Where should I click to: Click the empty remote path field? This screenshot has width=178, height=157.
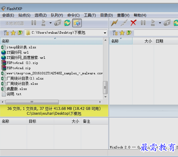click(x=156, y=33)
